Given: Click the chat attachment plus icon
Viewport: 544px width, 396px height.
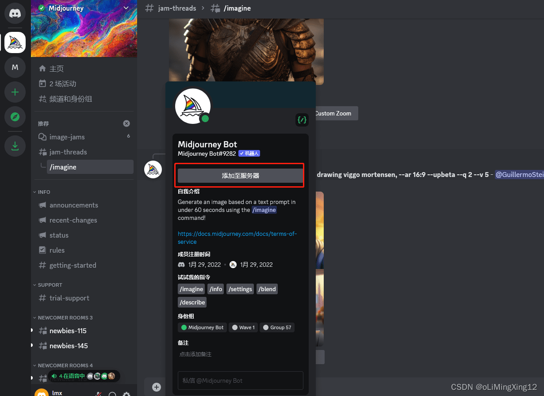Looking at the screenshot, I should [x=157, y=387].
